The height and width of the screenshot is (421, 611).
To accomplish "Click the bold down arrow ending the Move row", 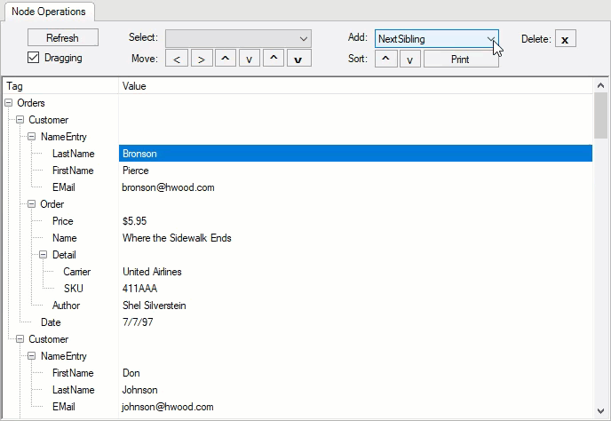I will click(x=298, y=60).
